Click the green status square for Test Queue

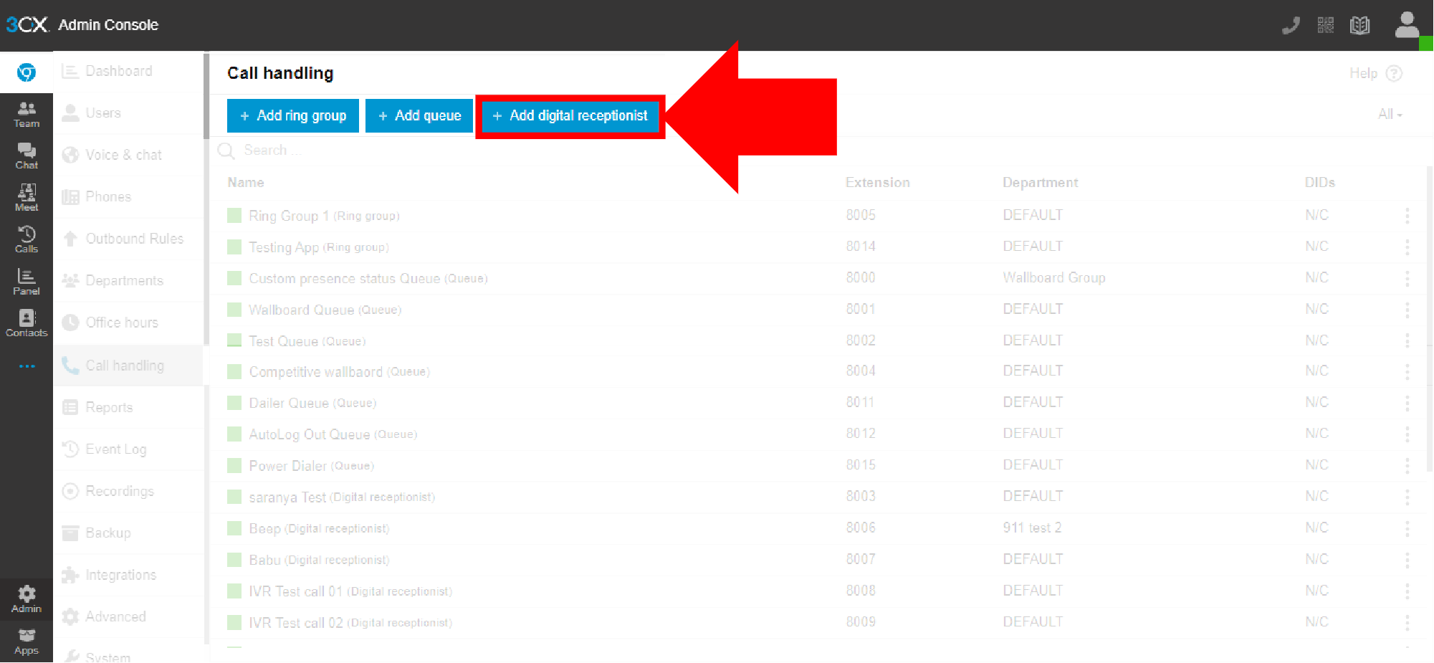[x=234, y=340]
